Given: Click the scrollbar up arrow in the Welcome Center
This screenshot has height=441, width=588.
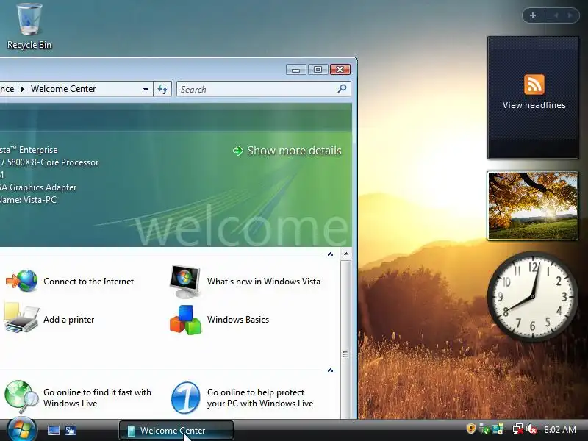Looking at the screenshot, I should click(x=346, y=254).
